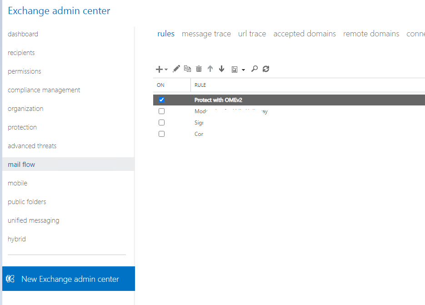Viewport: 425px width, 305px height.
Task: Open recipients section
Action: 21,53
